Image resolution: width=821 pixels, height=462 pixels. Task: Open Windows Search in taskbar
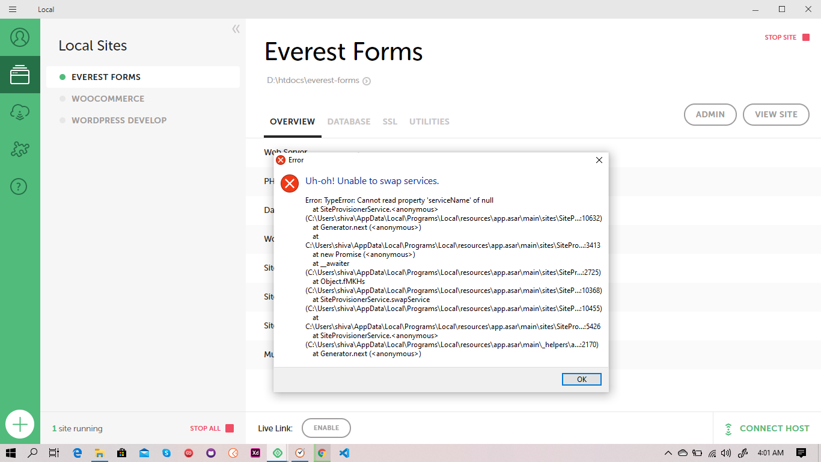(x=33, y=453)
